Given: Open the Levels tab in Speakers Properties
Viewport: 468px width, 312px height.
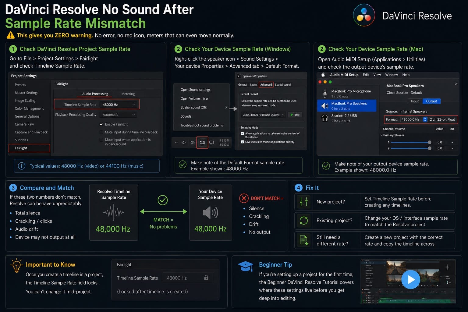Looking at the screenshot, I should [x=253, y=85].
